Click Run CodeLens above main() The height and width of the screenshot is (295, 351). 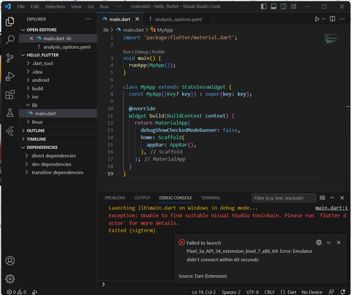[x=127, y=52]
